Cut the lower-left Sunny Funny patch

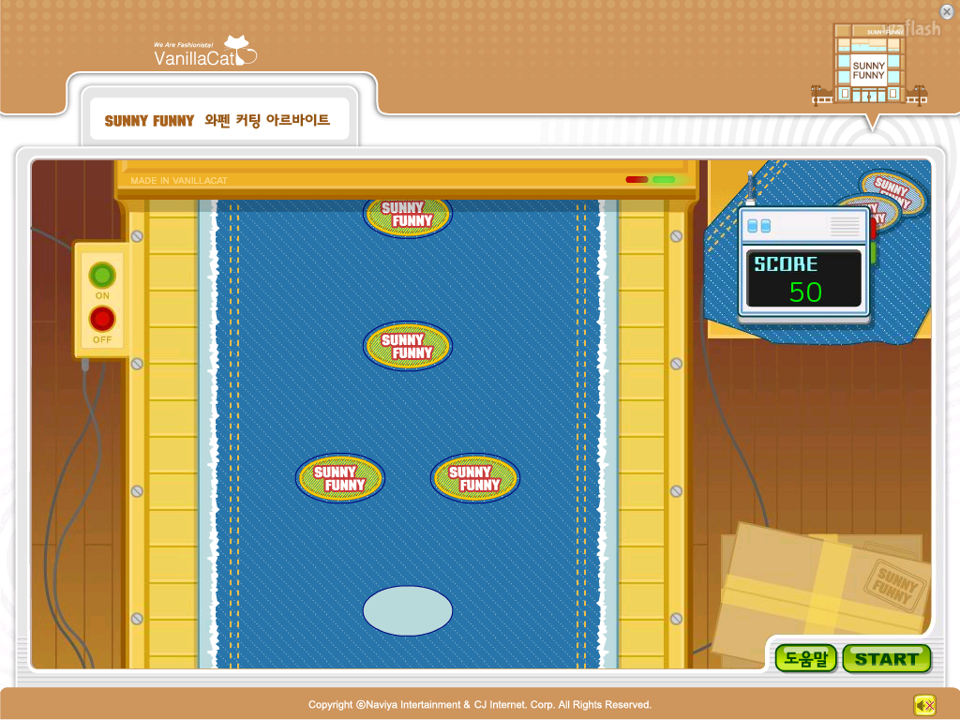340,478
